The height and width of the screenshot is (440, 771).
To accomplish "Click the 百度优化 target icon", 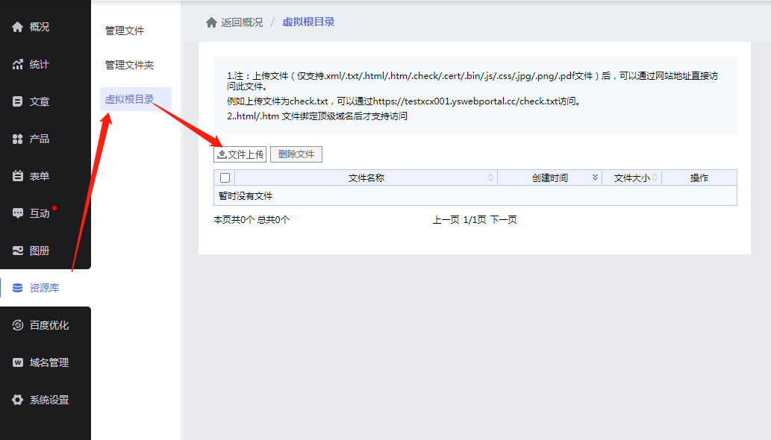I will pos(18,325).
